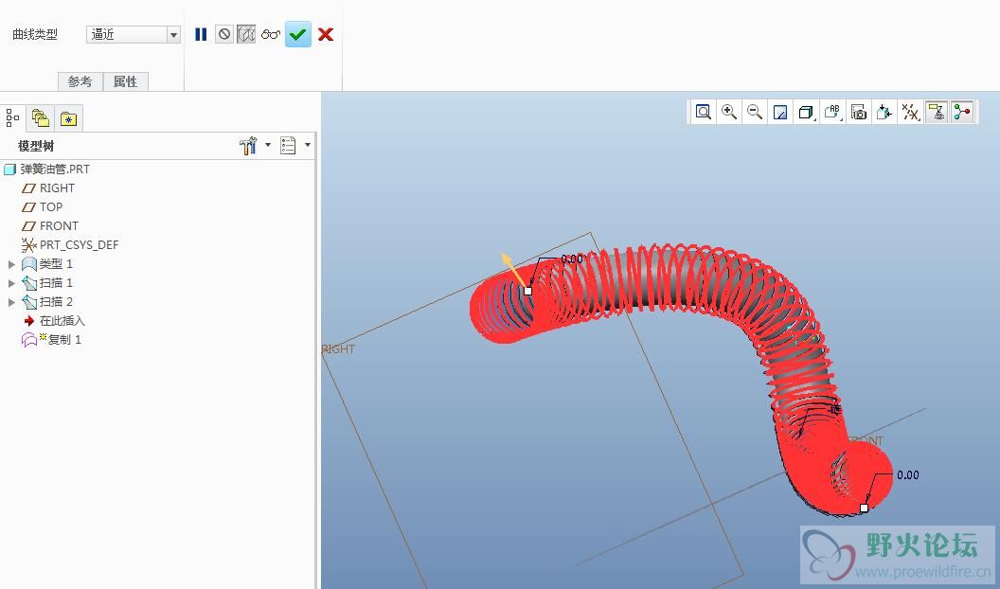The height and width of the screenshot is (589, 1000).
Task: Cancel feature with red X
Action: tap(325, 34)
